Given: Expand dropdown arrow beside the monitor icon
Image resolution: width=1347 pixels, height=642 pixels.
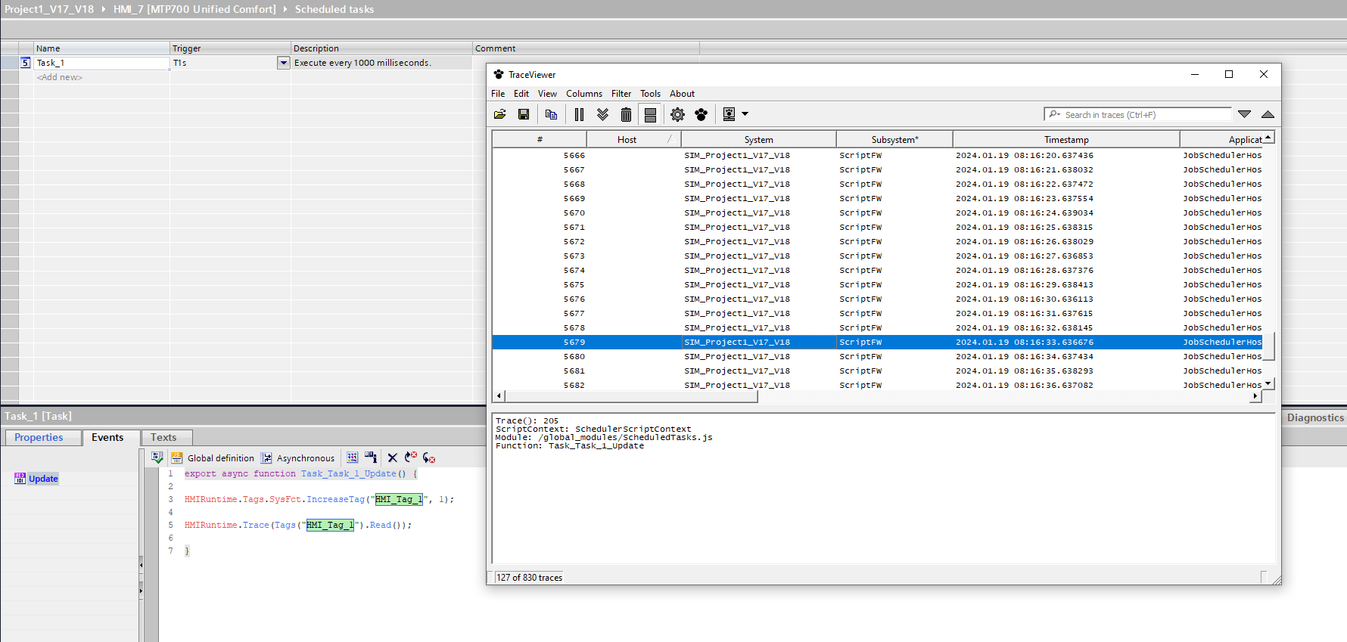Looking at the screenshot, I should pos(745,114).
